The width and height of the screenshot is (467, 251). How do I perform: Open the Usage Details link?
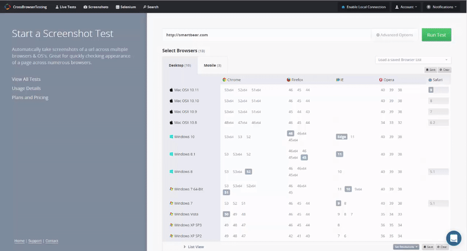click(x=26, y=89)
